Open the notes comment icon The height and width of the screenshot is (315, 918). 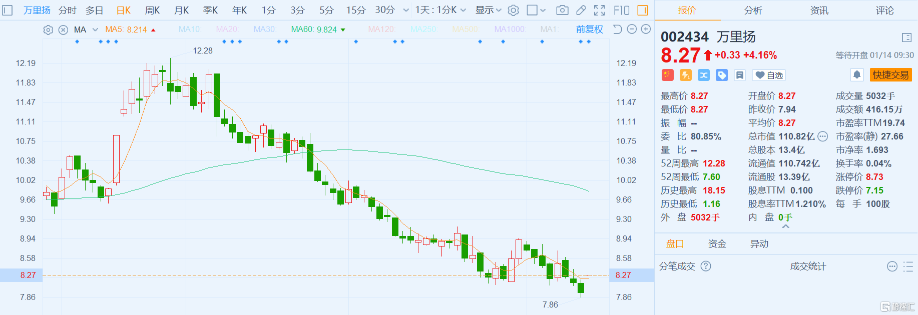pos(740,75)
